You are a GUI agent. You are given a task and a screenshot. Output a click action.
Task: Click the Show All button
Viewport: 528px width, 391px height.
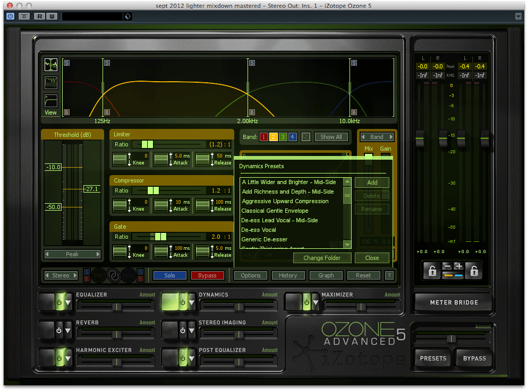(x=331, y=137)
